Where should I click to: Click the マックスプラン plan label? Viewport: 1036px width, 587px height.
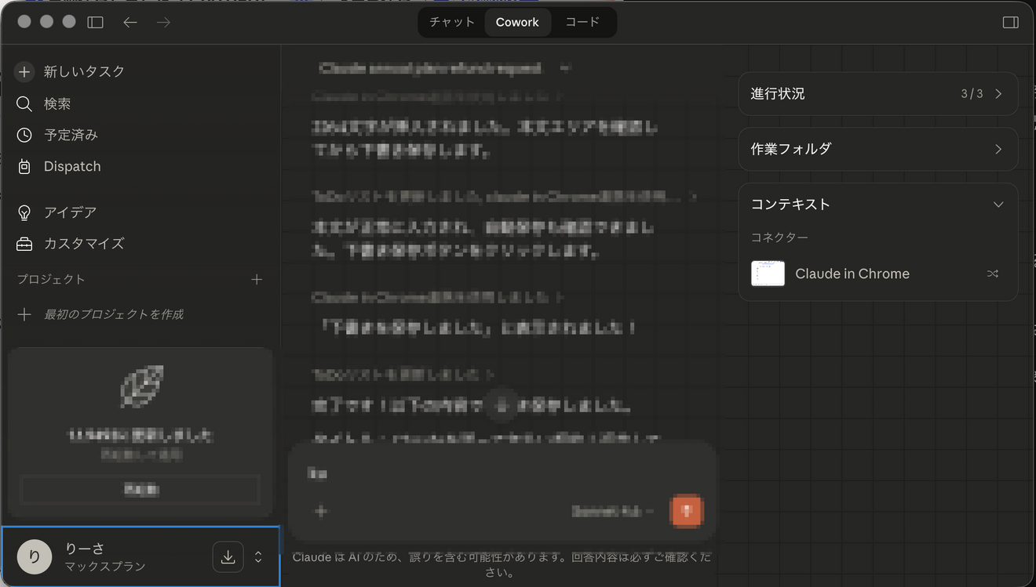105,566
